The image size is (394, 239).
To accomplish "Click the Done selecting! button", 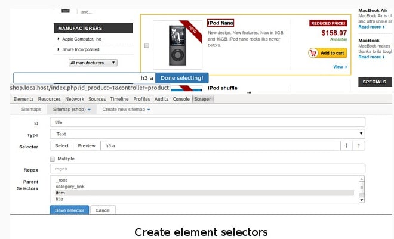I will click(x=181, y=78).
